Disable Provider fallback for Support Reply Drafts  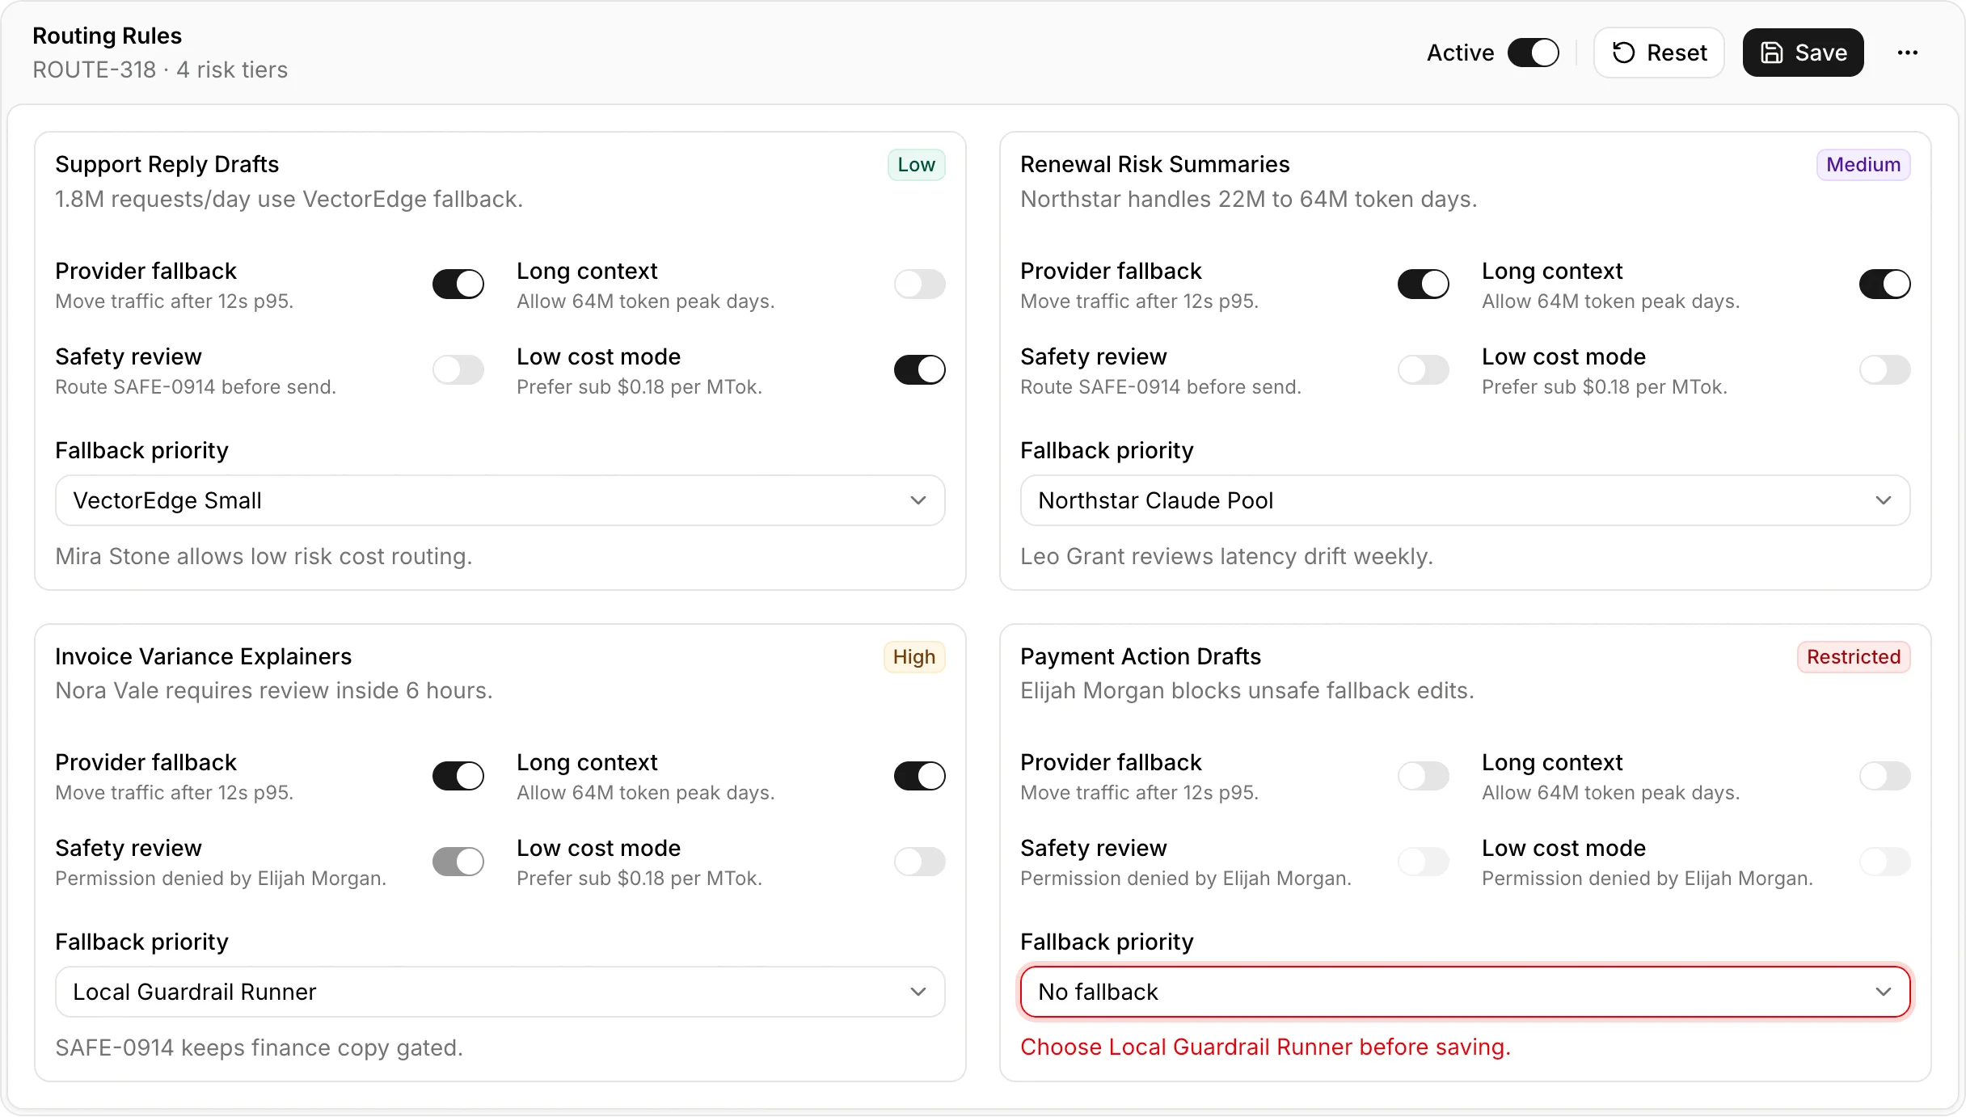tap(458, 285)
